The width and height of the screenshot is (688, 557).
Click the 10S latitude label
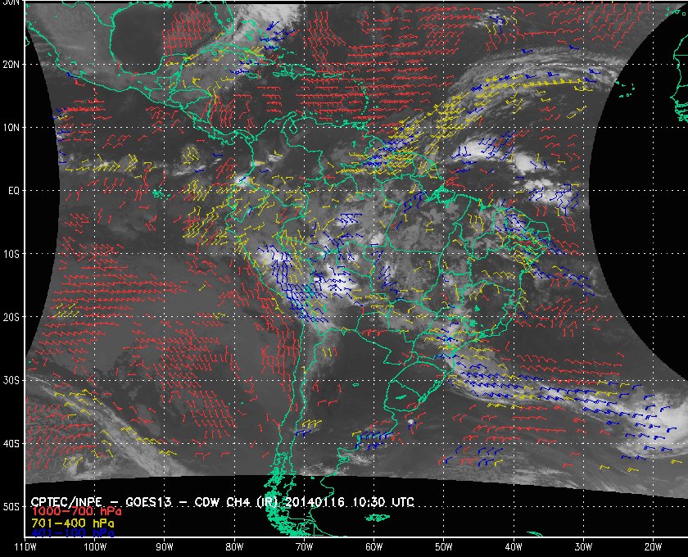click(x=11, y=254)
